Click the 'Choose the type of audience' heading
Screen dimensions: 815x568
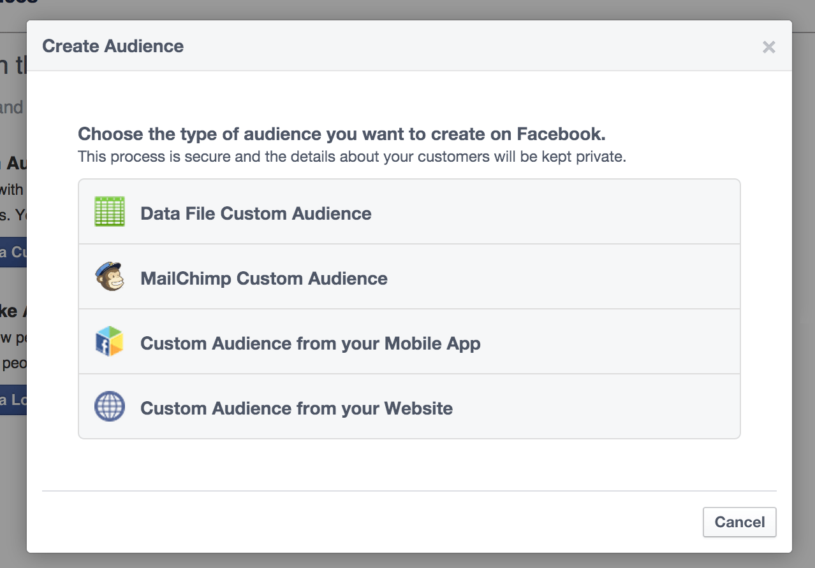(341, 134)
